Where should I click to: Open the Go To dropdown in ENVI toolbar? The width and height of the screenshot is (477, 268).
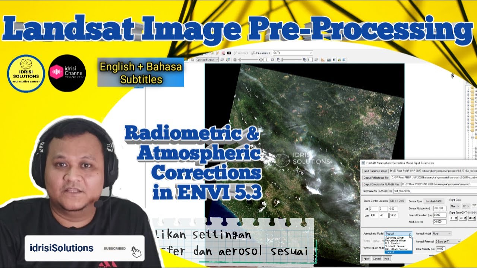tap(293, 53)
